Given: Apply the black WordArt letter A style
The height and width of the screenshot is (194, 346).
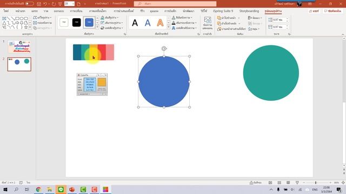Looking at the screenshot, I should [x=135, y=23].
